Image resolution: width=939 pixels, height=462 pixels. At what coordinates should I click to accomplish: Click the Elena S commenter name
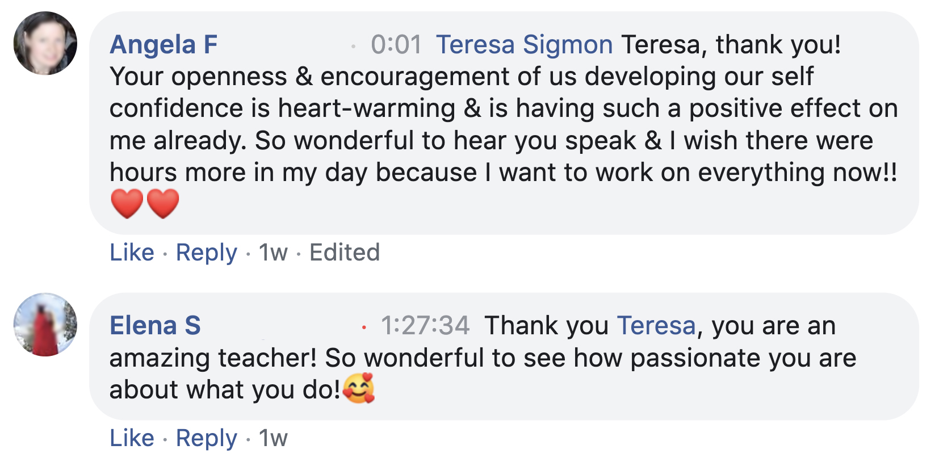(x=155, y=325)
